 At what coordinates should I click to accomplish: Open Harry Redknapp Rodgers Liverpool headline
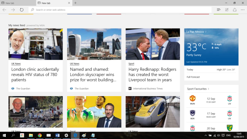click(x=152, y=75)
